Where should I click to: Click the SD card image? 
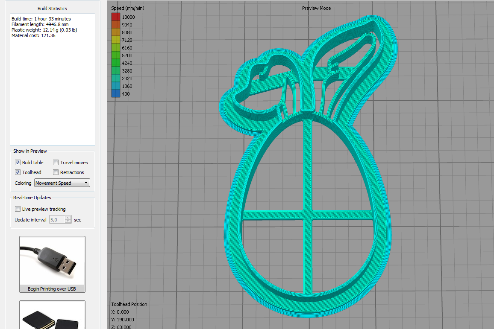[x=52, y=315]
